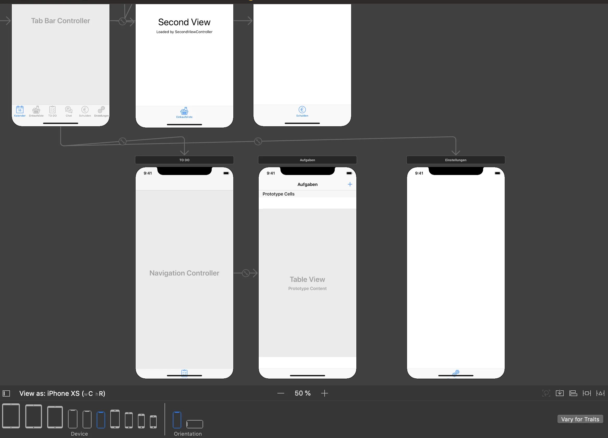The height and width of the screenshot is (438, 608).
Task: Click the Navigation Controller scene
Action: [184, 272]
